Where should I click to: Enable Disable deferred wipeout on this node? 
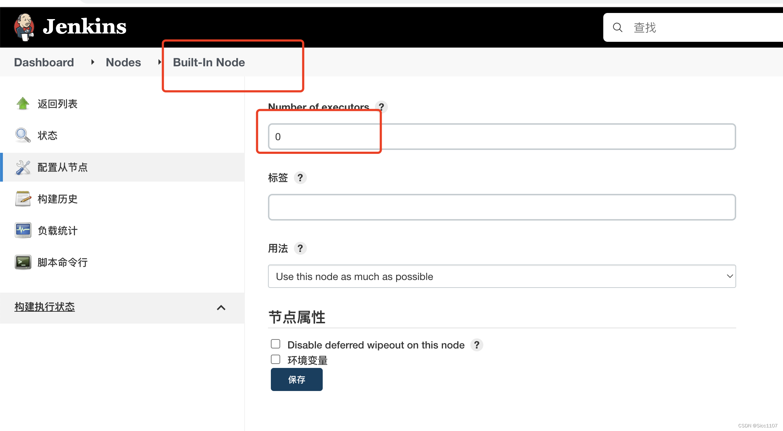point(276,344)
